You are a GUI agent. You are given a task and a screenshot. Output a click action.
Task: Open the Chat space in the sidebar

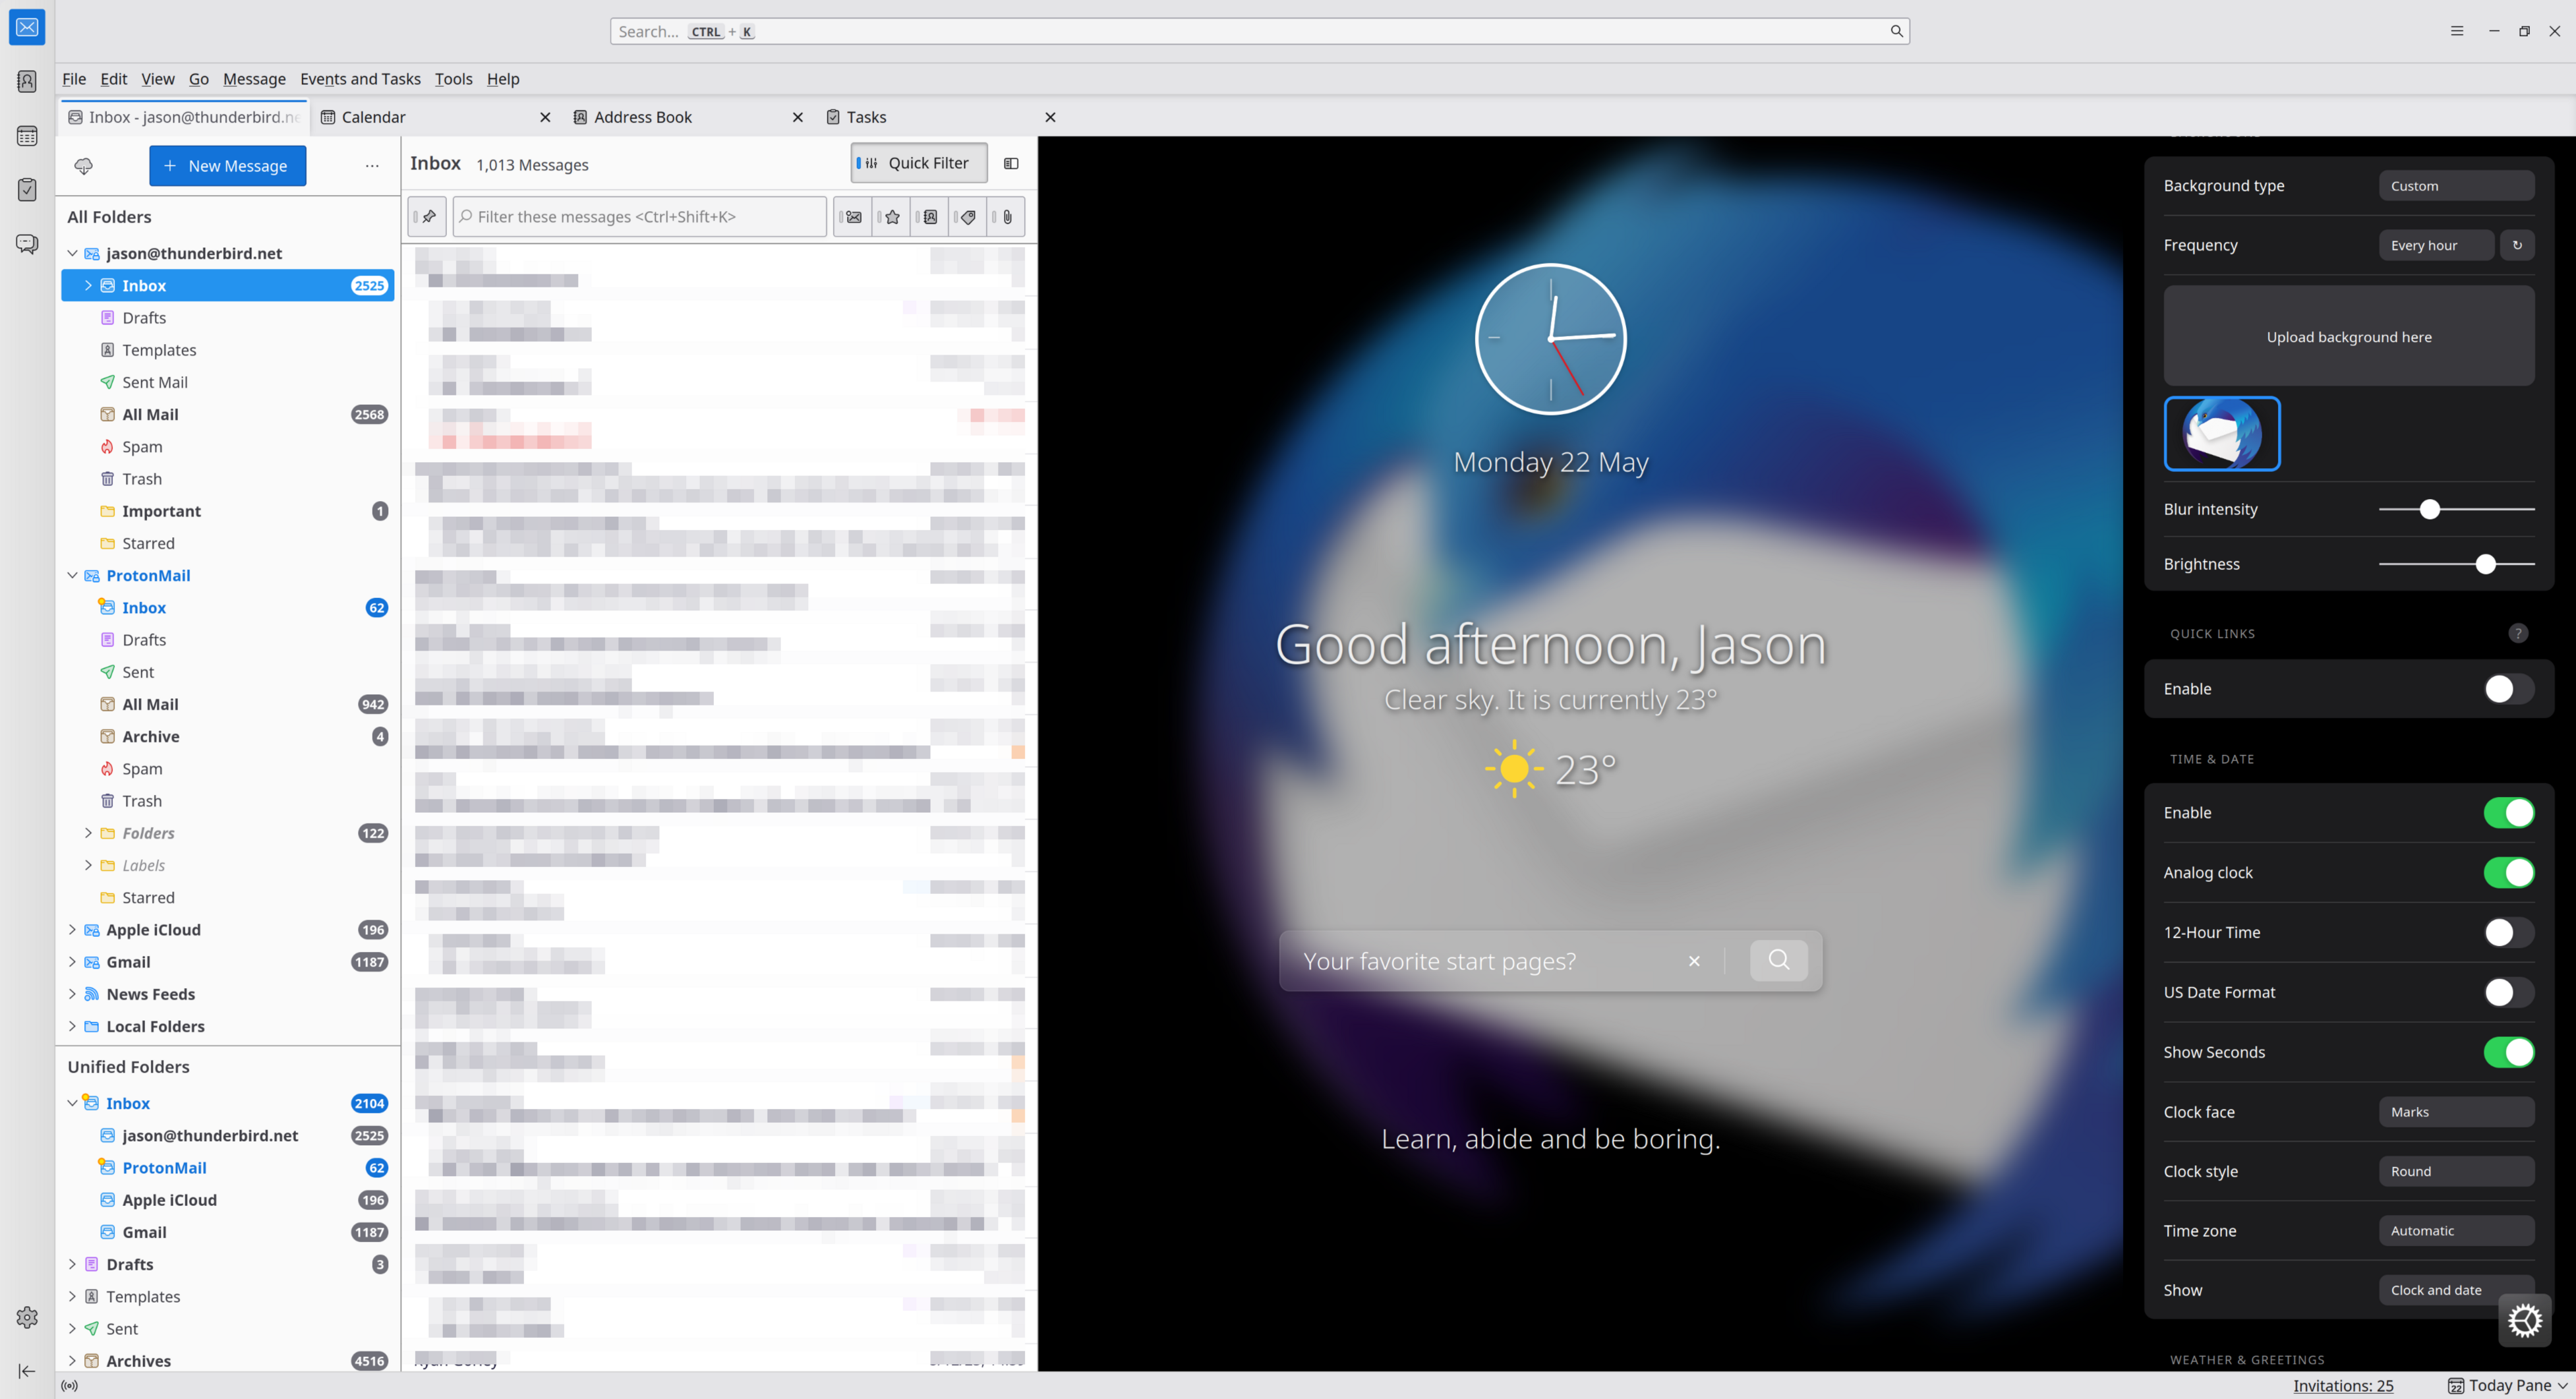tap(27, 244)
